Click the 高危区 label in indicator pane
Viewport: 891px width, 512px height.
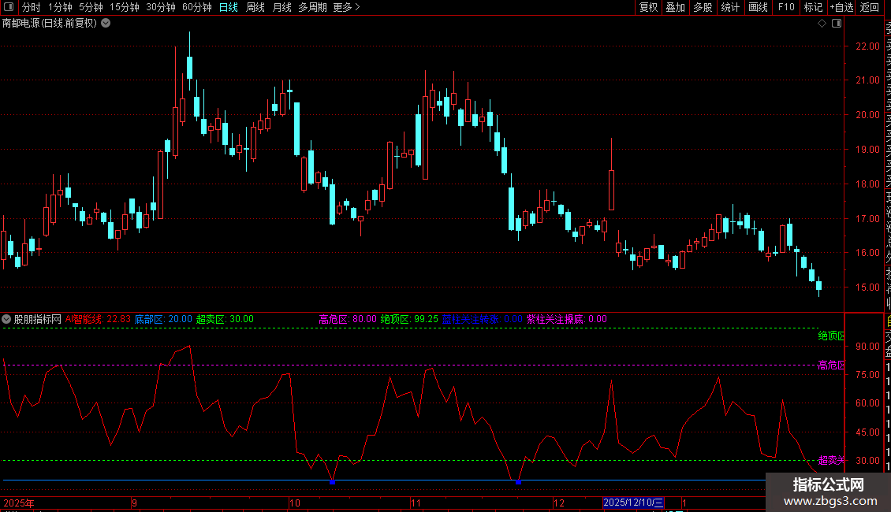[x=831, y=365]
